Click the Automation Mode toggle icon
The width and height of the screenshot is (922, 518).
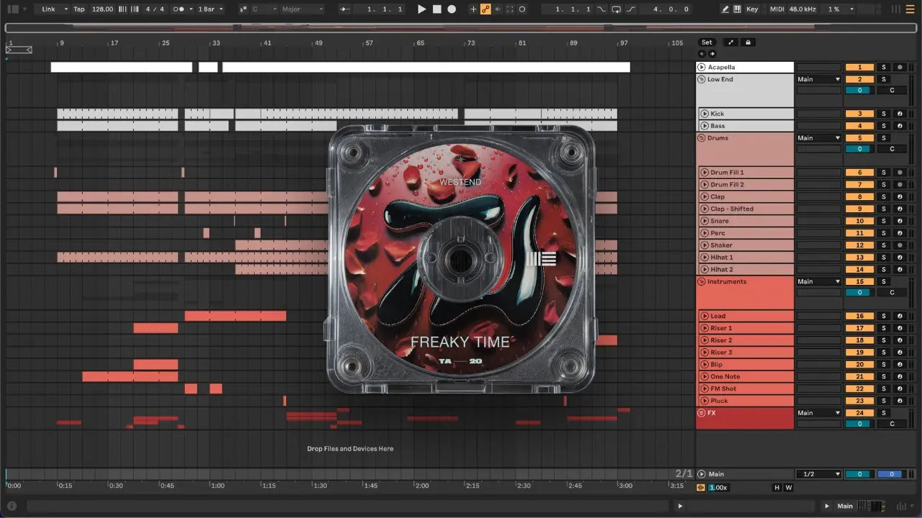730,42
